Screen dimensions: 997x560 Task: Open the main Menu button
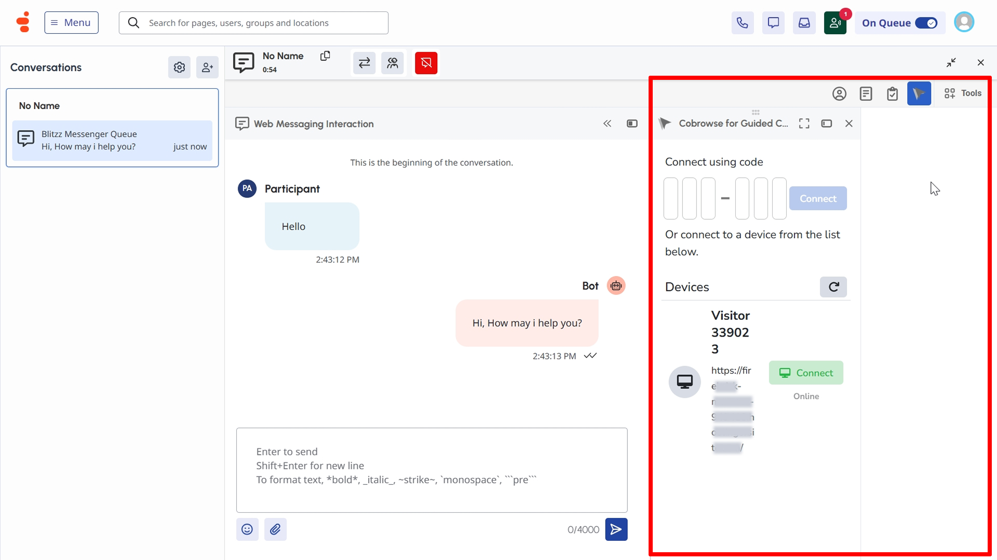(71, 23)
